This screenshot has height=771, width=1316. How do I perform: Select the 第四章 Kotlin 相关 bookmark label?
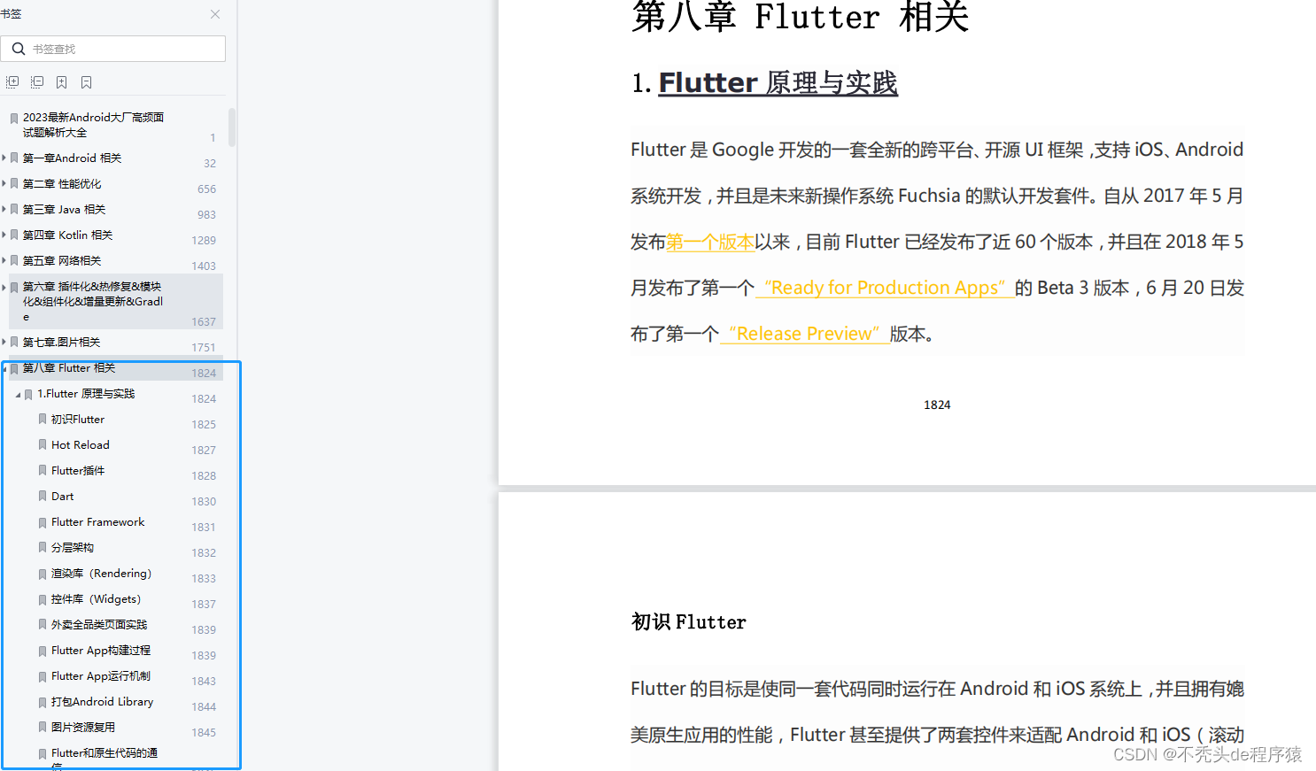(67, 235)
